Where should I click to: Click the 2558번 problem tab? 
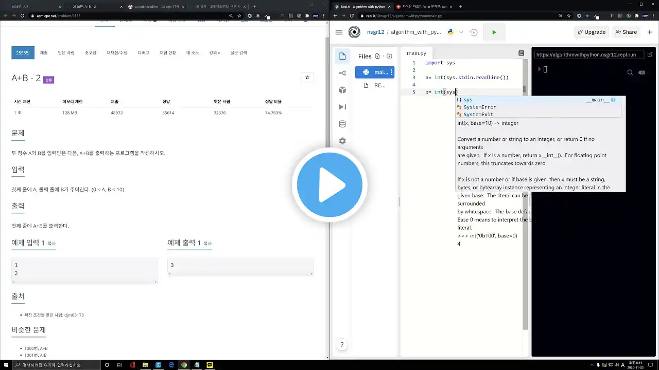23,52
